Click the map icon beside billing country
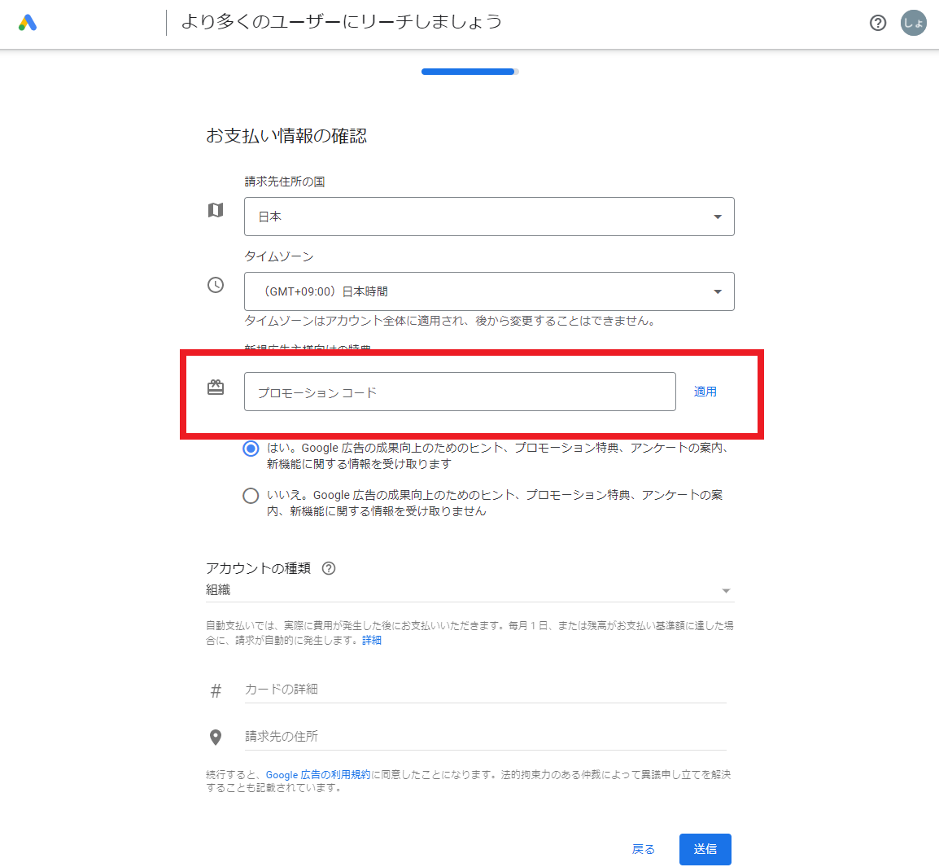This screenshot has width=939, height=867. (x=216, y=210)
